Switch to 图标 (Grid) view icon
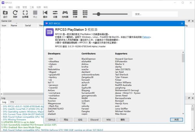The image size is (195, 132). (85, 14)
